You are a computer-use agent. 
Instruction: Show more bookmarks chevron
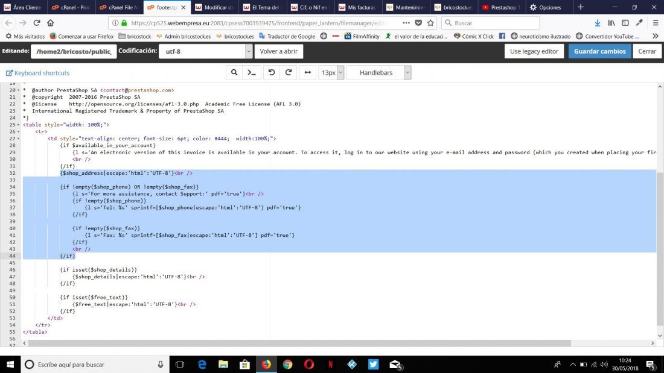pos(656,36)
